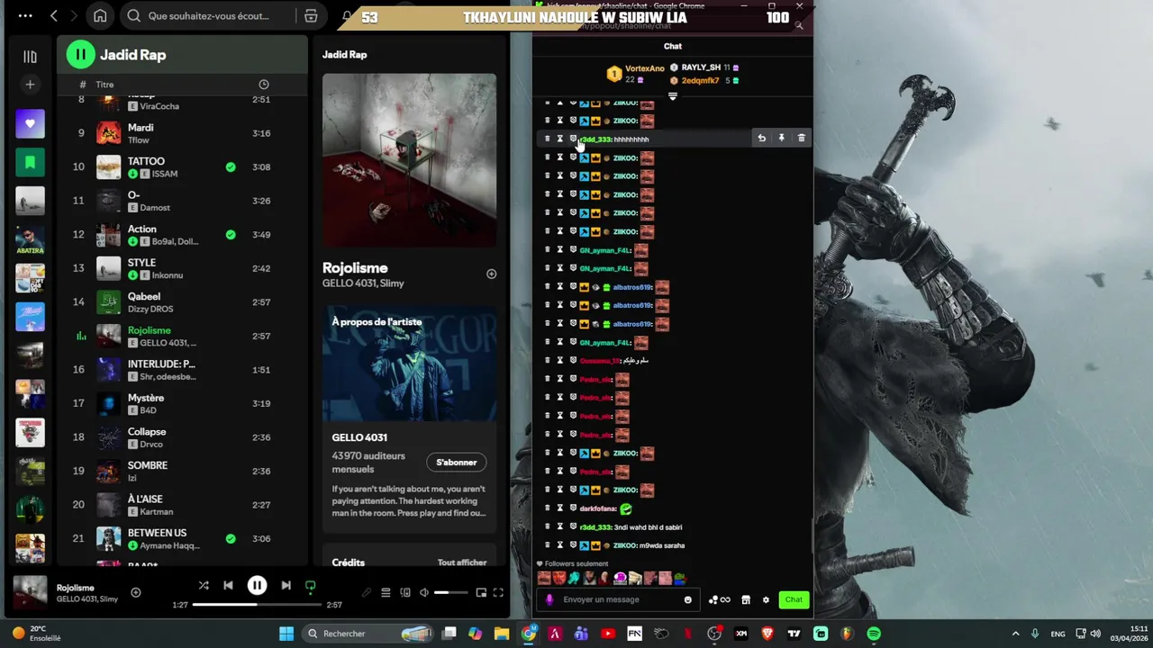
Task: Toggle saved checkmark on TATTOO
Action: (x=231, y=167)
